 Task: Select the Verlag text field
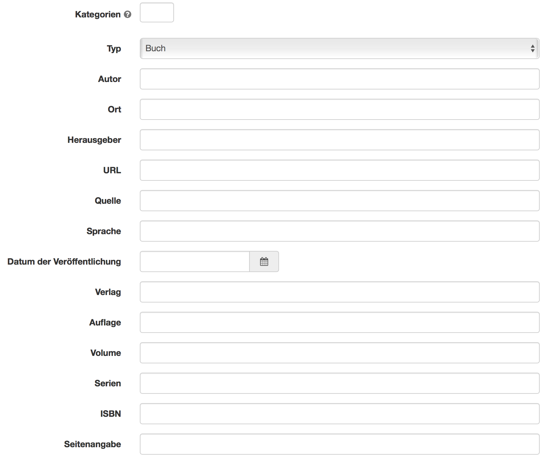pos(339,292)
